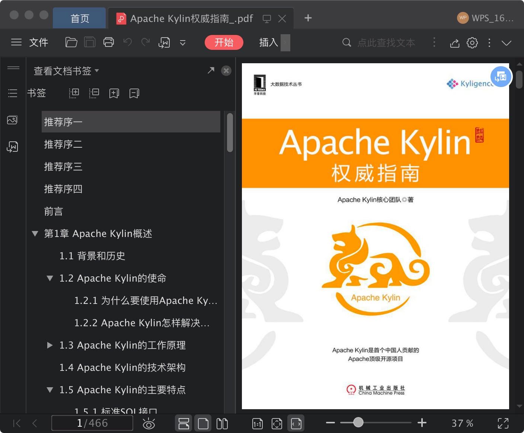
Task: Click the WPS account avatar
Action: point(463,18)
